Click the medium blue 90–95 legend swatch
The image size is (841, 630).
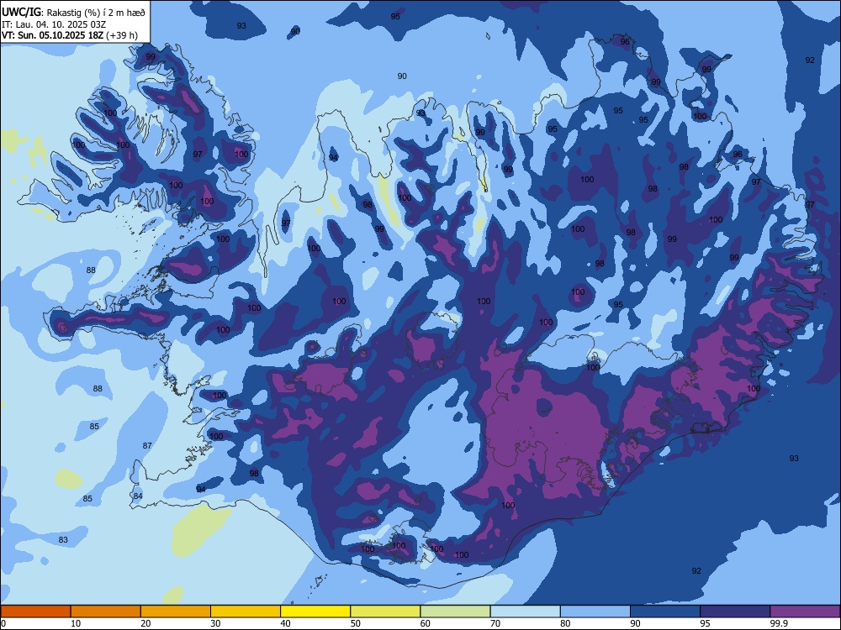665,612
